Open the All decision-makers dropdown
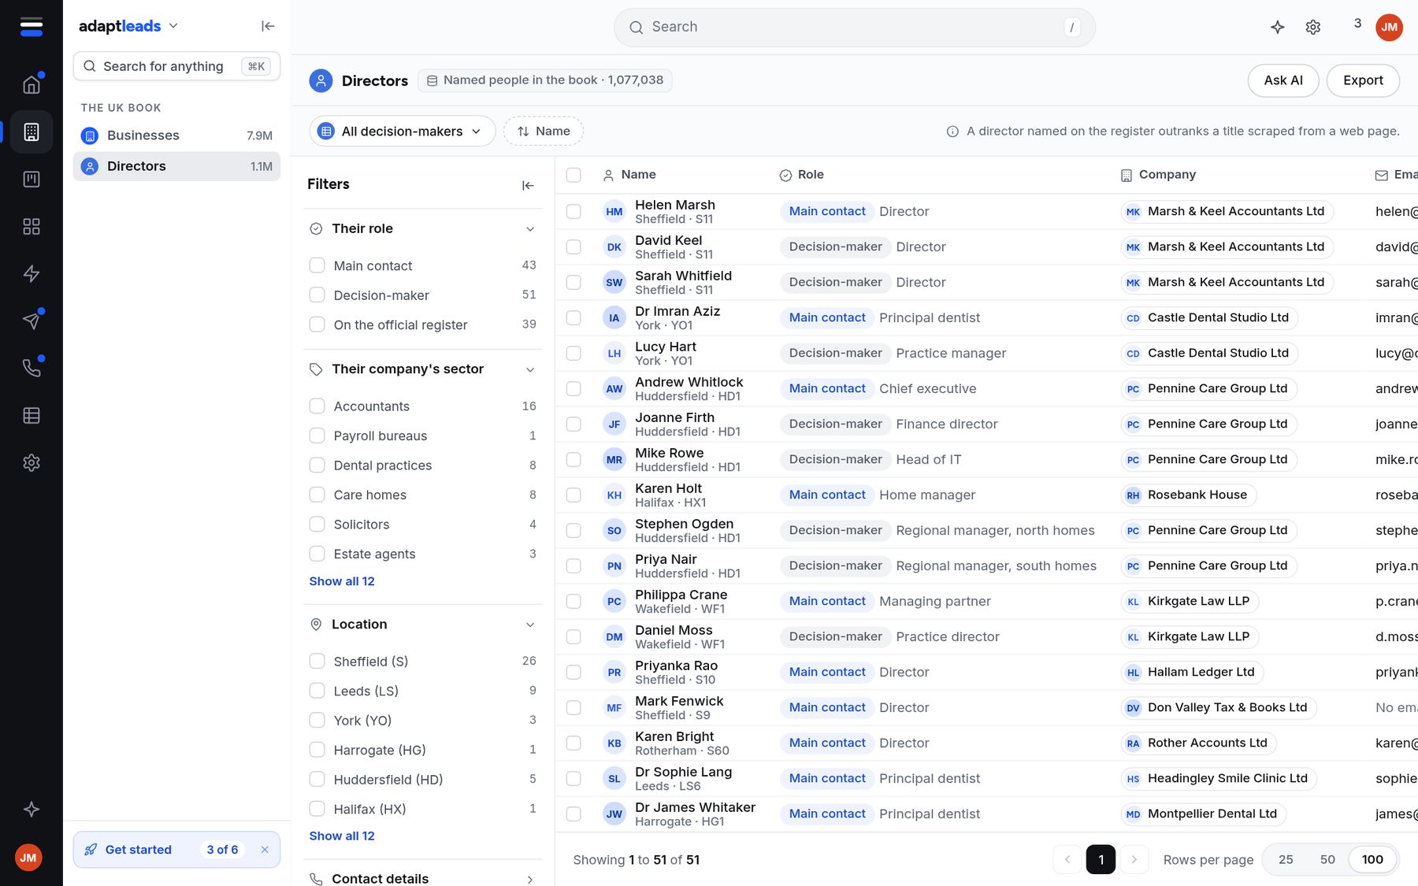This screenshot has width=1418, height=886. click(x=403, y=131)
